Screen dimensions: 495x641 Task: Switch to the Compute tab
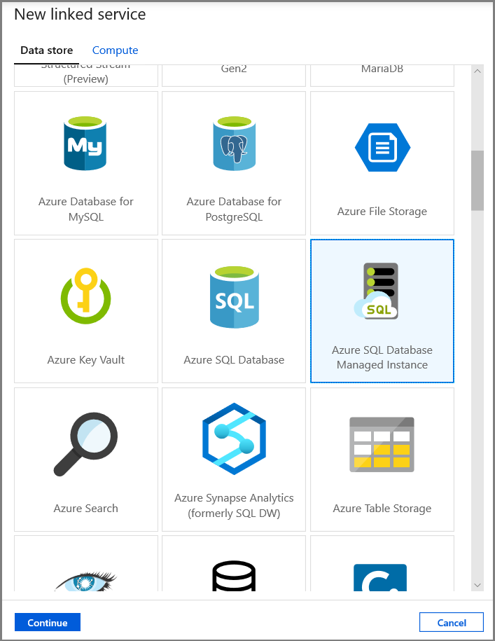click(115, 50)
